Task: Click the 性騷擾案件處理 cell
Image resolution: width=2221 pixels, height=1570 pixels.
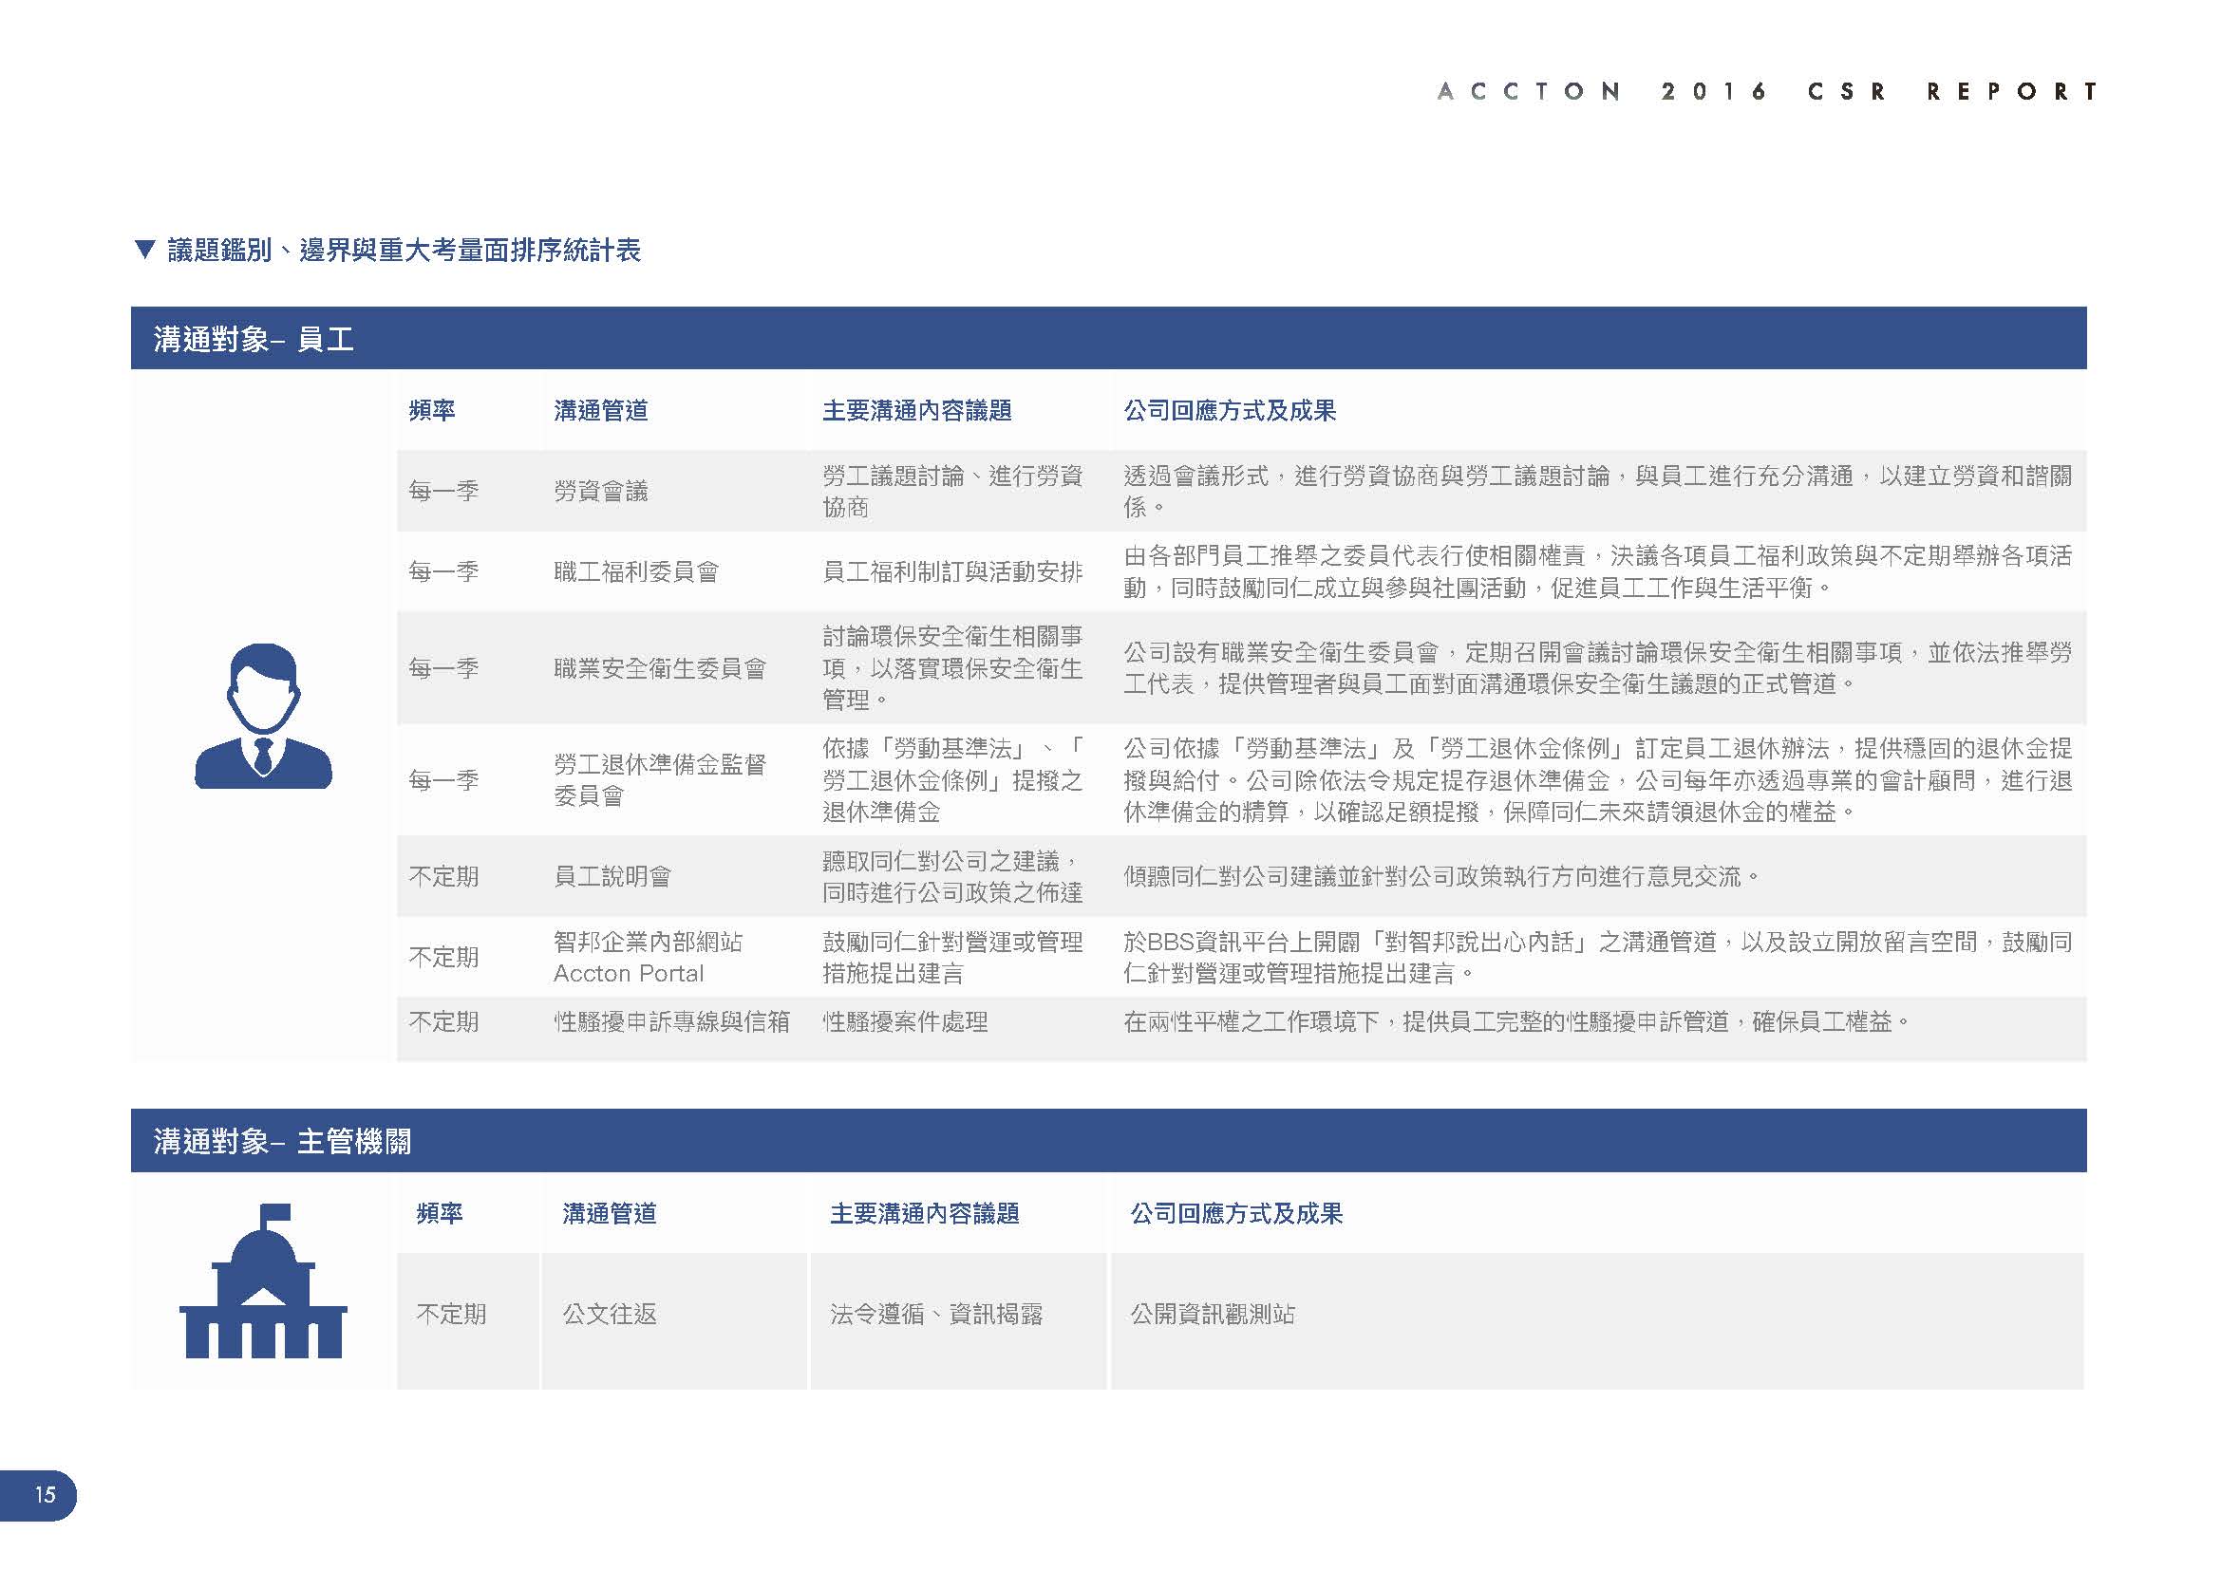Action: pyautogui.click(x=906, y=1022)
